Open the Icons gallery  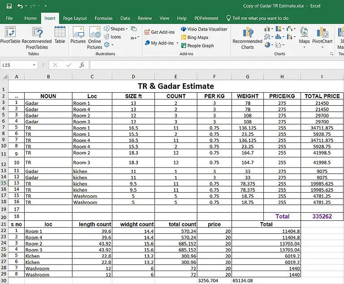click(112, 37)
